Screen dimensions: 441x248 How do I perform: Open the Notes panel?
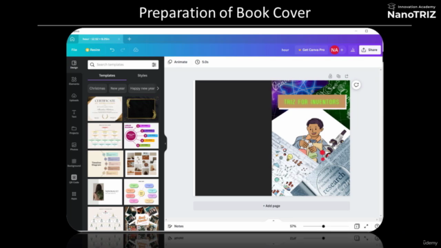click(x=176, y=226)
